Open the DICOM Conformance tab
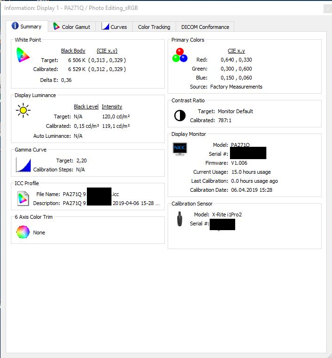The height and width of the screenshot is (358, 332). pyautogui.click(x=205, y=27)
